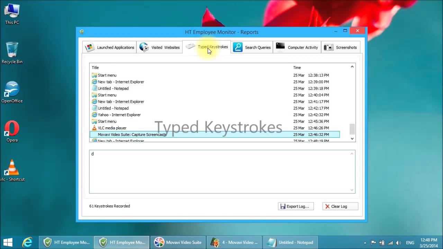Open the Windows Start button
The image size is (443, 249).
8,242
